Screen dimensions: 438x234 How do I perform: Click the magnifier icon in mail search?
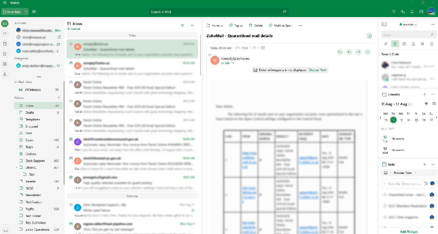(284, 12)
